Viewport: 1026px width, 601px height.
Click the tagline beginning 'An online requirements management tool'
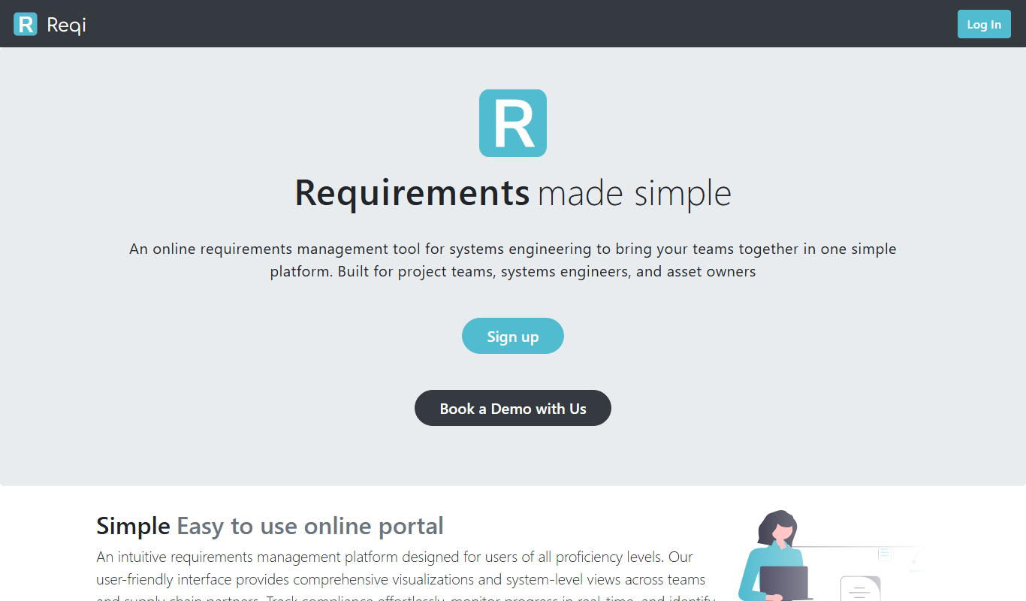click(513, 260)
